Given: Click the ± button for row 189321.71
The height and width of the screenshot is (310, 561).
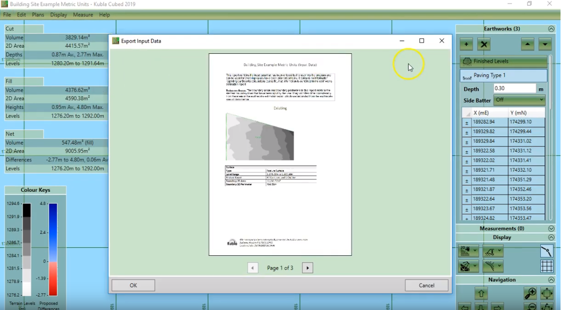Looking at the screenshot, I should (467, 171).
